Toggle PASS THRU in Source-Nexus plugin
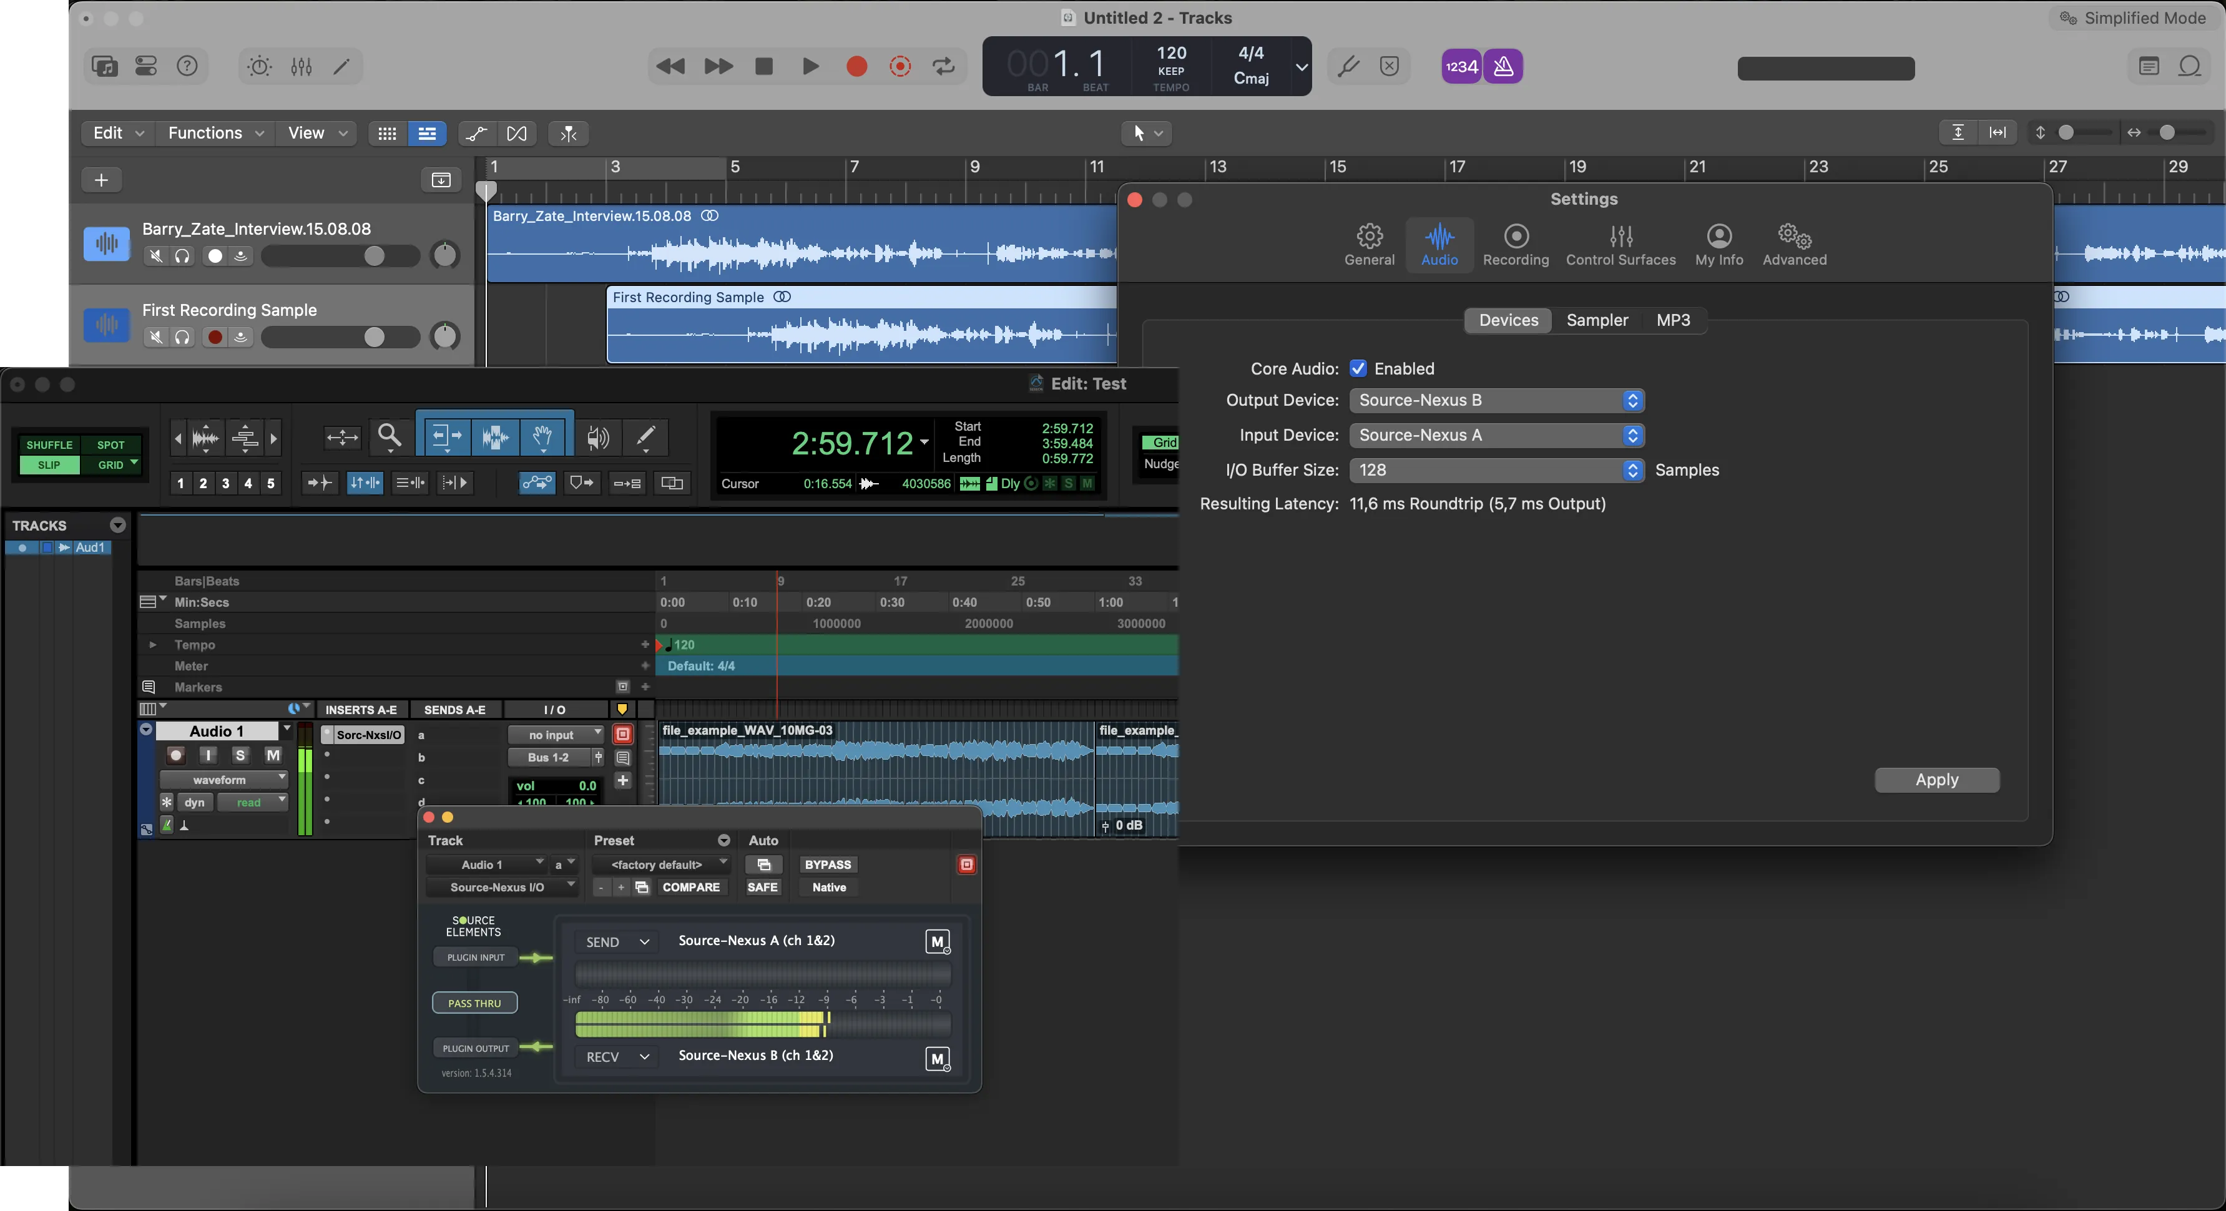The width and height of the screenshot is (2226, 1211). [474, 1003]
